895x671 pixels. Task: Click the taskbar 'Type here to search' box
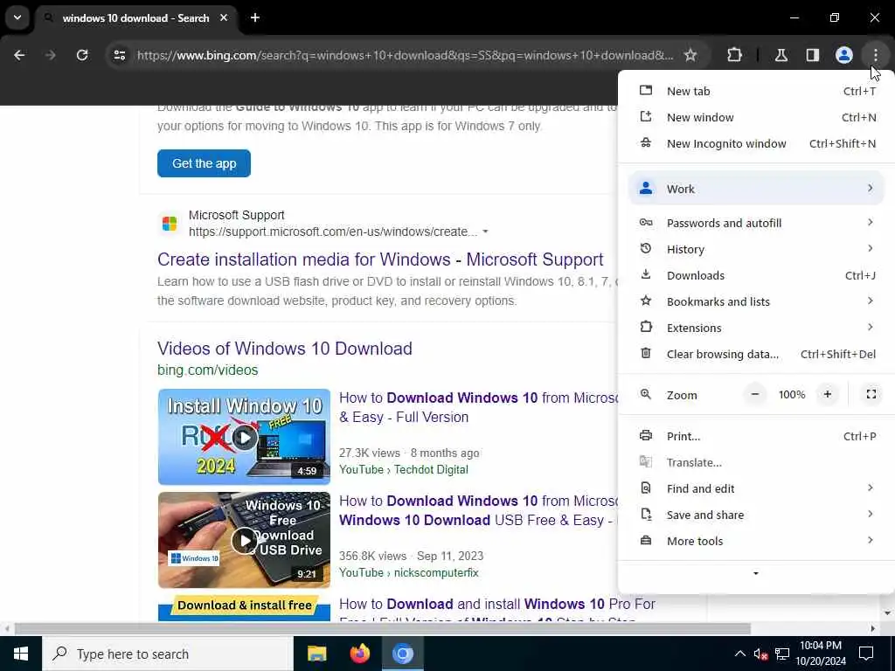click(167, 654)
